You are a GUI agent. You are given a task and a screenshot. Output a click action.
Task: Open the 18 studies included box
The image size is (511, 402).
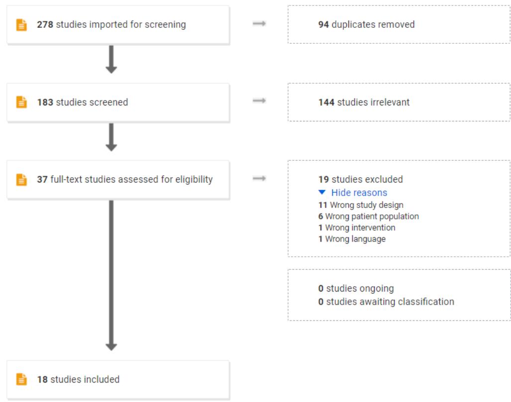pyautogui.click(x=118, y=380)
